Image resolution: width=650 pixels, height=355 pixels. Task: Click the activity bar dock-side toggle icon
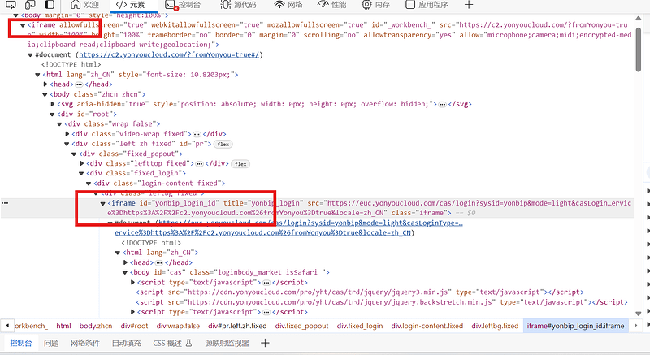[x=50, y=5]
